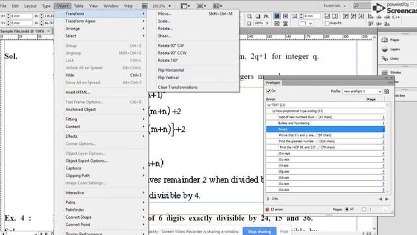This screenshot has height=235, width=417.
Task: Open the Object menu
Action: [x=63, y=6]
